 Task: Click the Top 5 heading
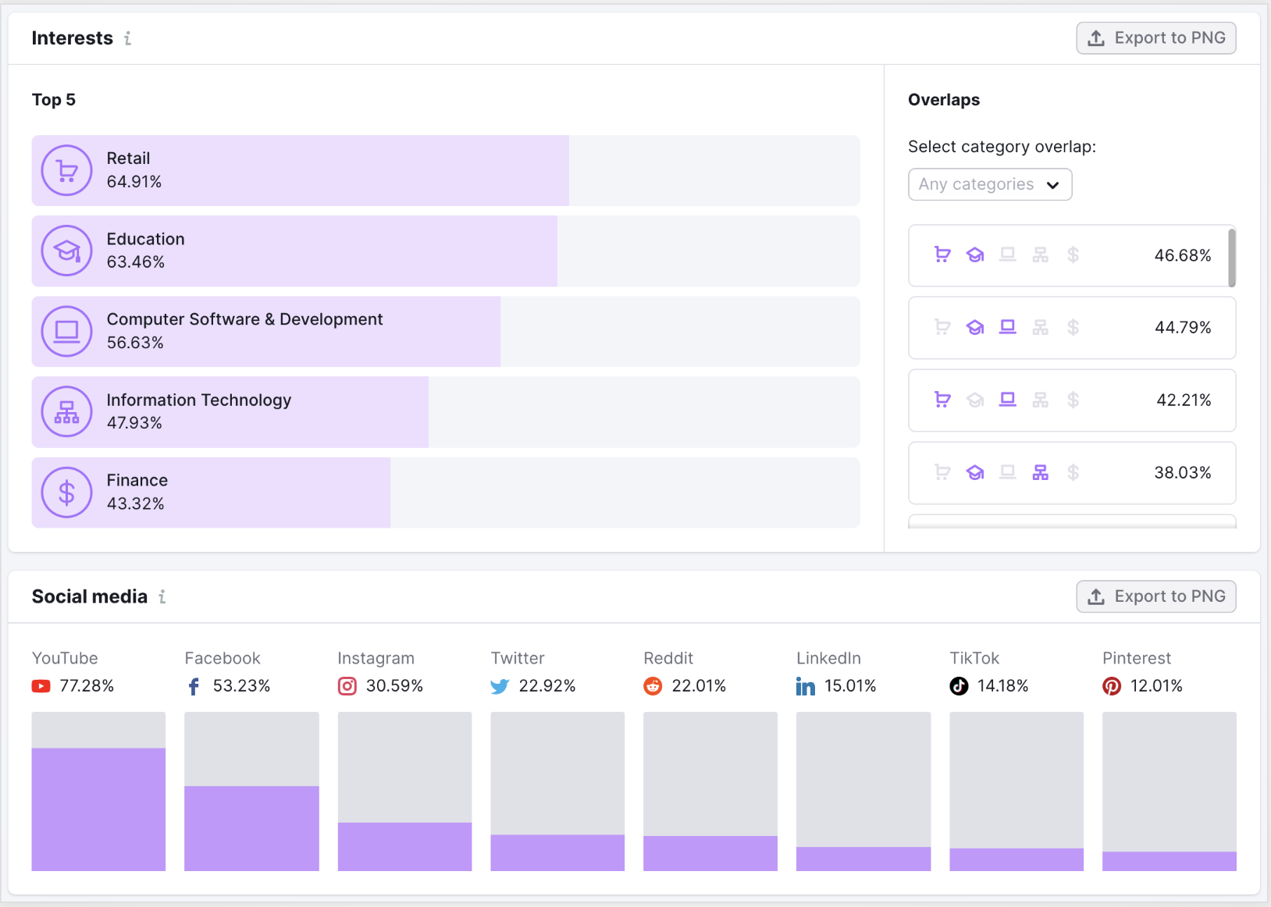click(54, 100)
